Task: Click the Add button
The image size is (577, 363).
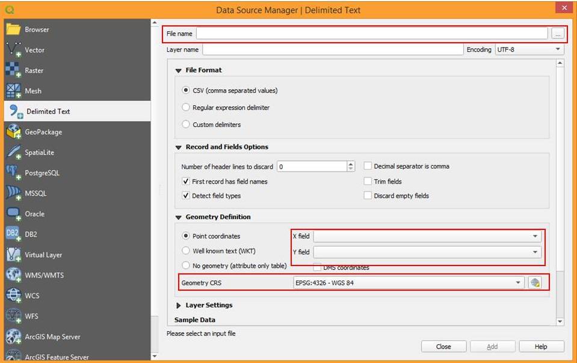Action: click(492, 346)
